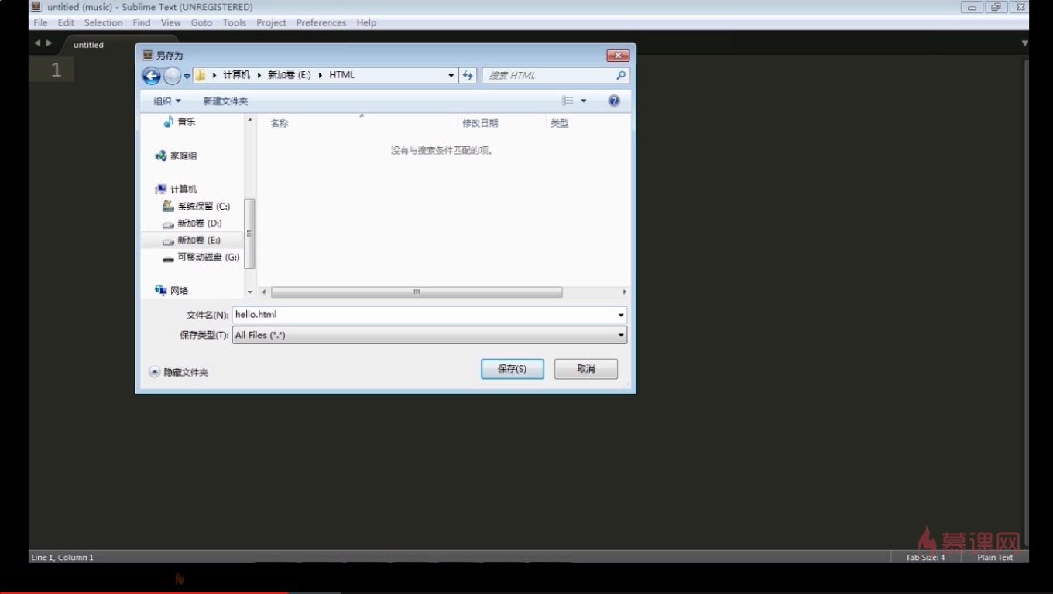Open the 组织 dropdown menu
The image size is (1053, 594).
tap(167, 101)
